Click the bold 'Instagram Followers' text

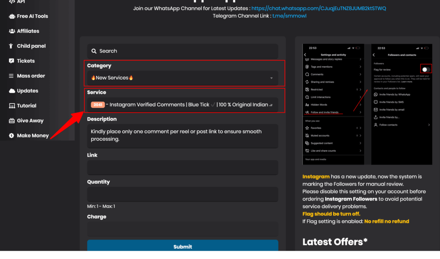click(x=351, y=199)
